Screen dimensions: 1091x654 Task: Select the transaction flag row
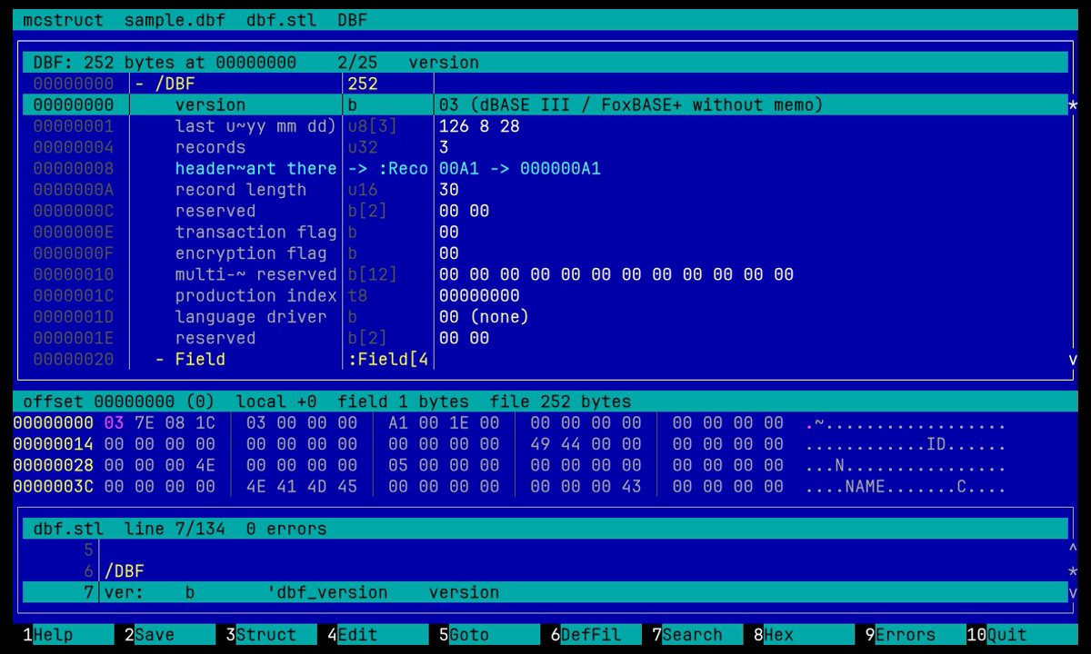tap(545, 233)
